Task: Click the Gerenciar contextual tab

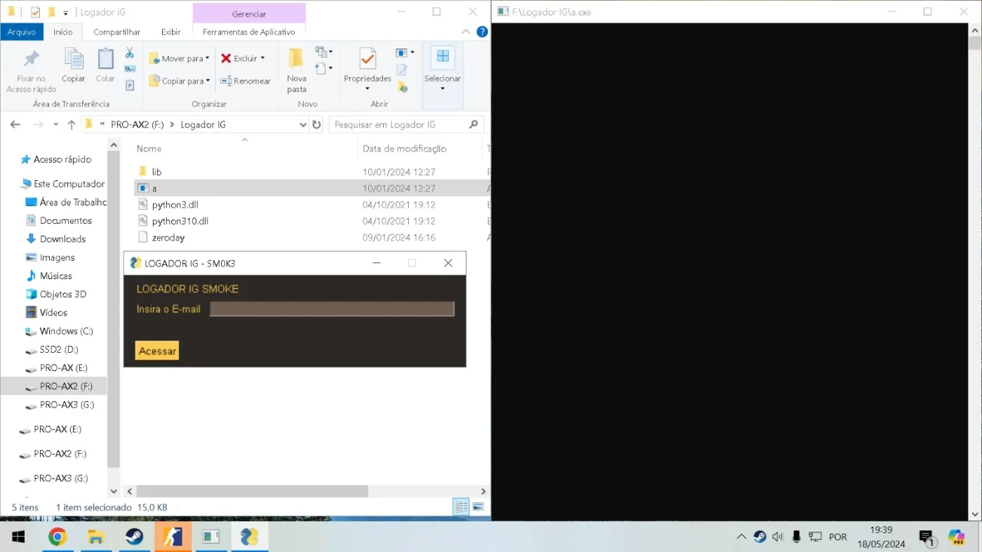Action: tap(249, 13)
